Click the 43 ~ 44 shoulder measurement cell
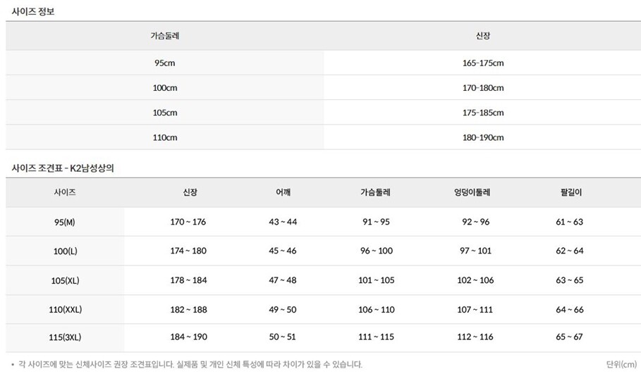 coord(283,222)
